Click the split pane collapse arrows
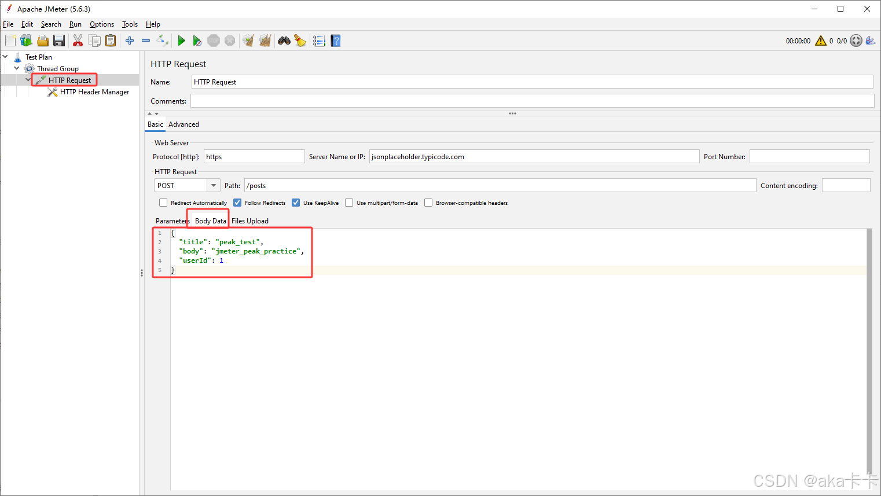Viewport: 881px width, 496px height. (153, 113)
